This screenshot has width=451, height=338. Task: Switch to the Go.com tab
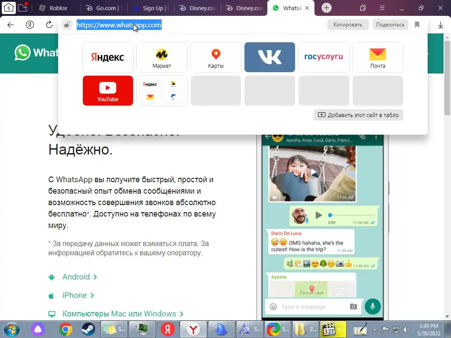click(x=104, y=8)
